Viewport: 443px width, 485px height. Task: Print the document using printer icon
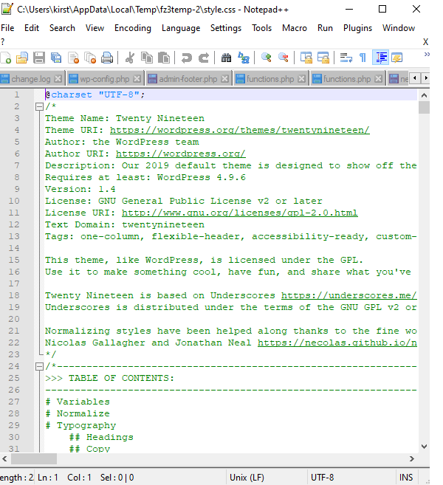[x=107, y=58]
